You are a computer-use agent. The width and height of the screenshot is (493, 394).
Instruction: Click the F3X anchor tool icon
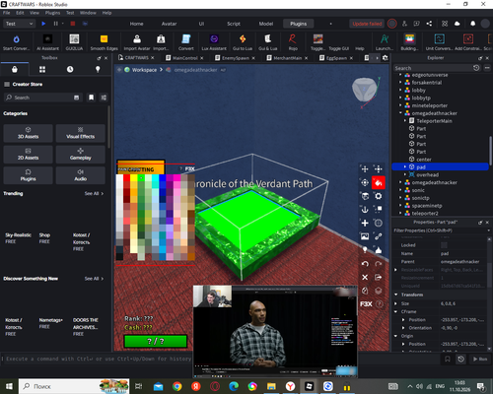click(x=365, y=210)
